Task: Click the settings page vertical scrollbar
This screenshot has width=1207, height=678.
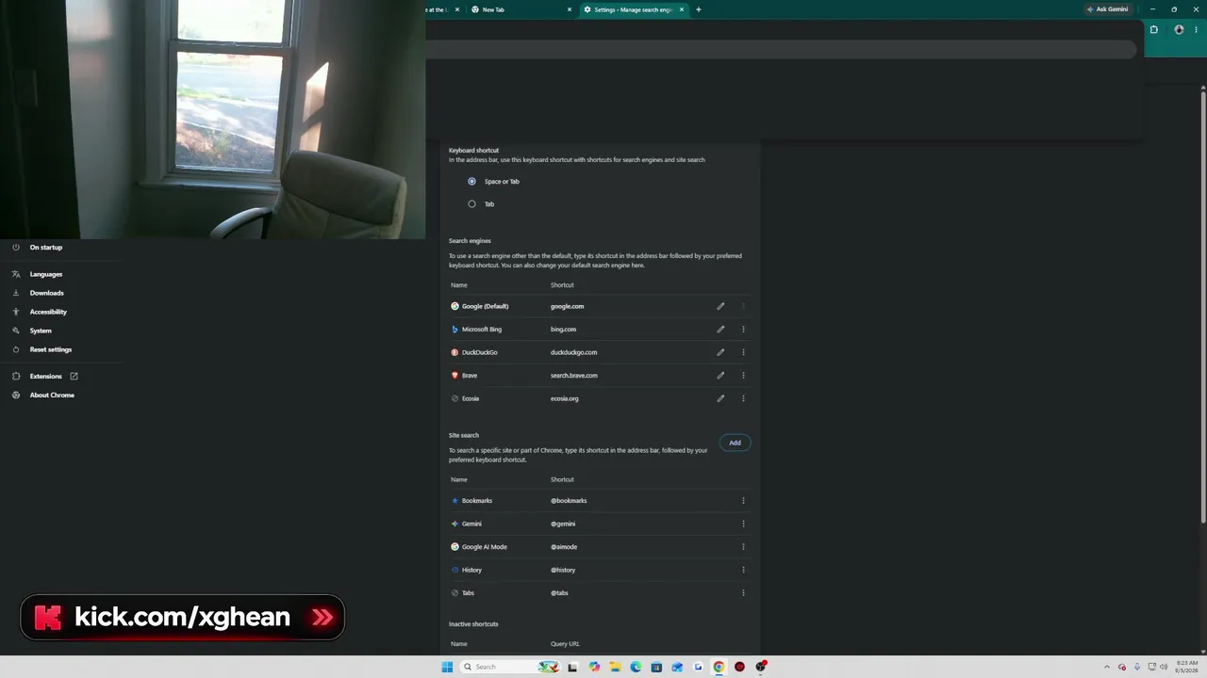Action: coord(1203,306)
